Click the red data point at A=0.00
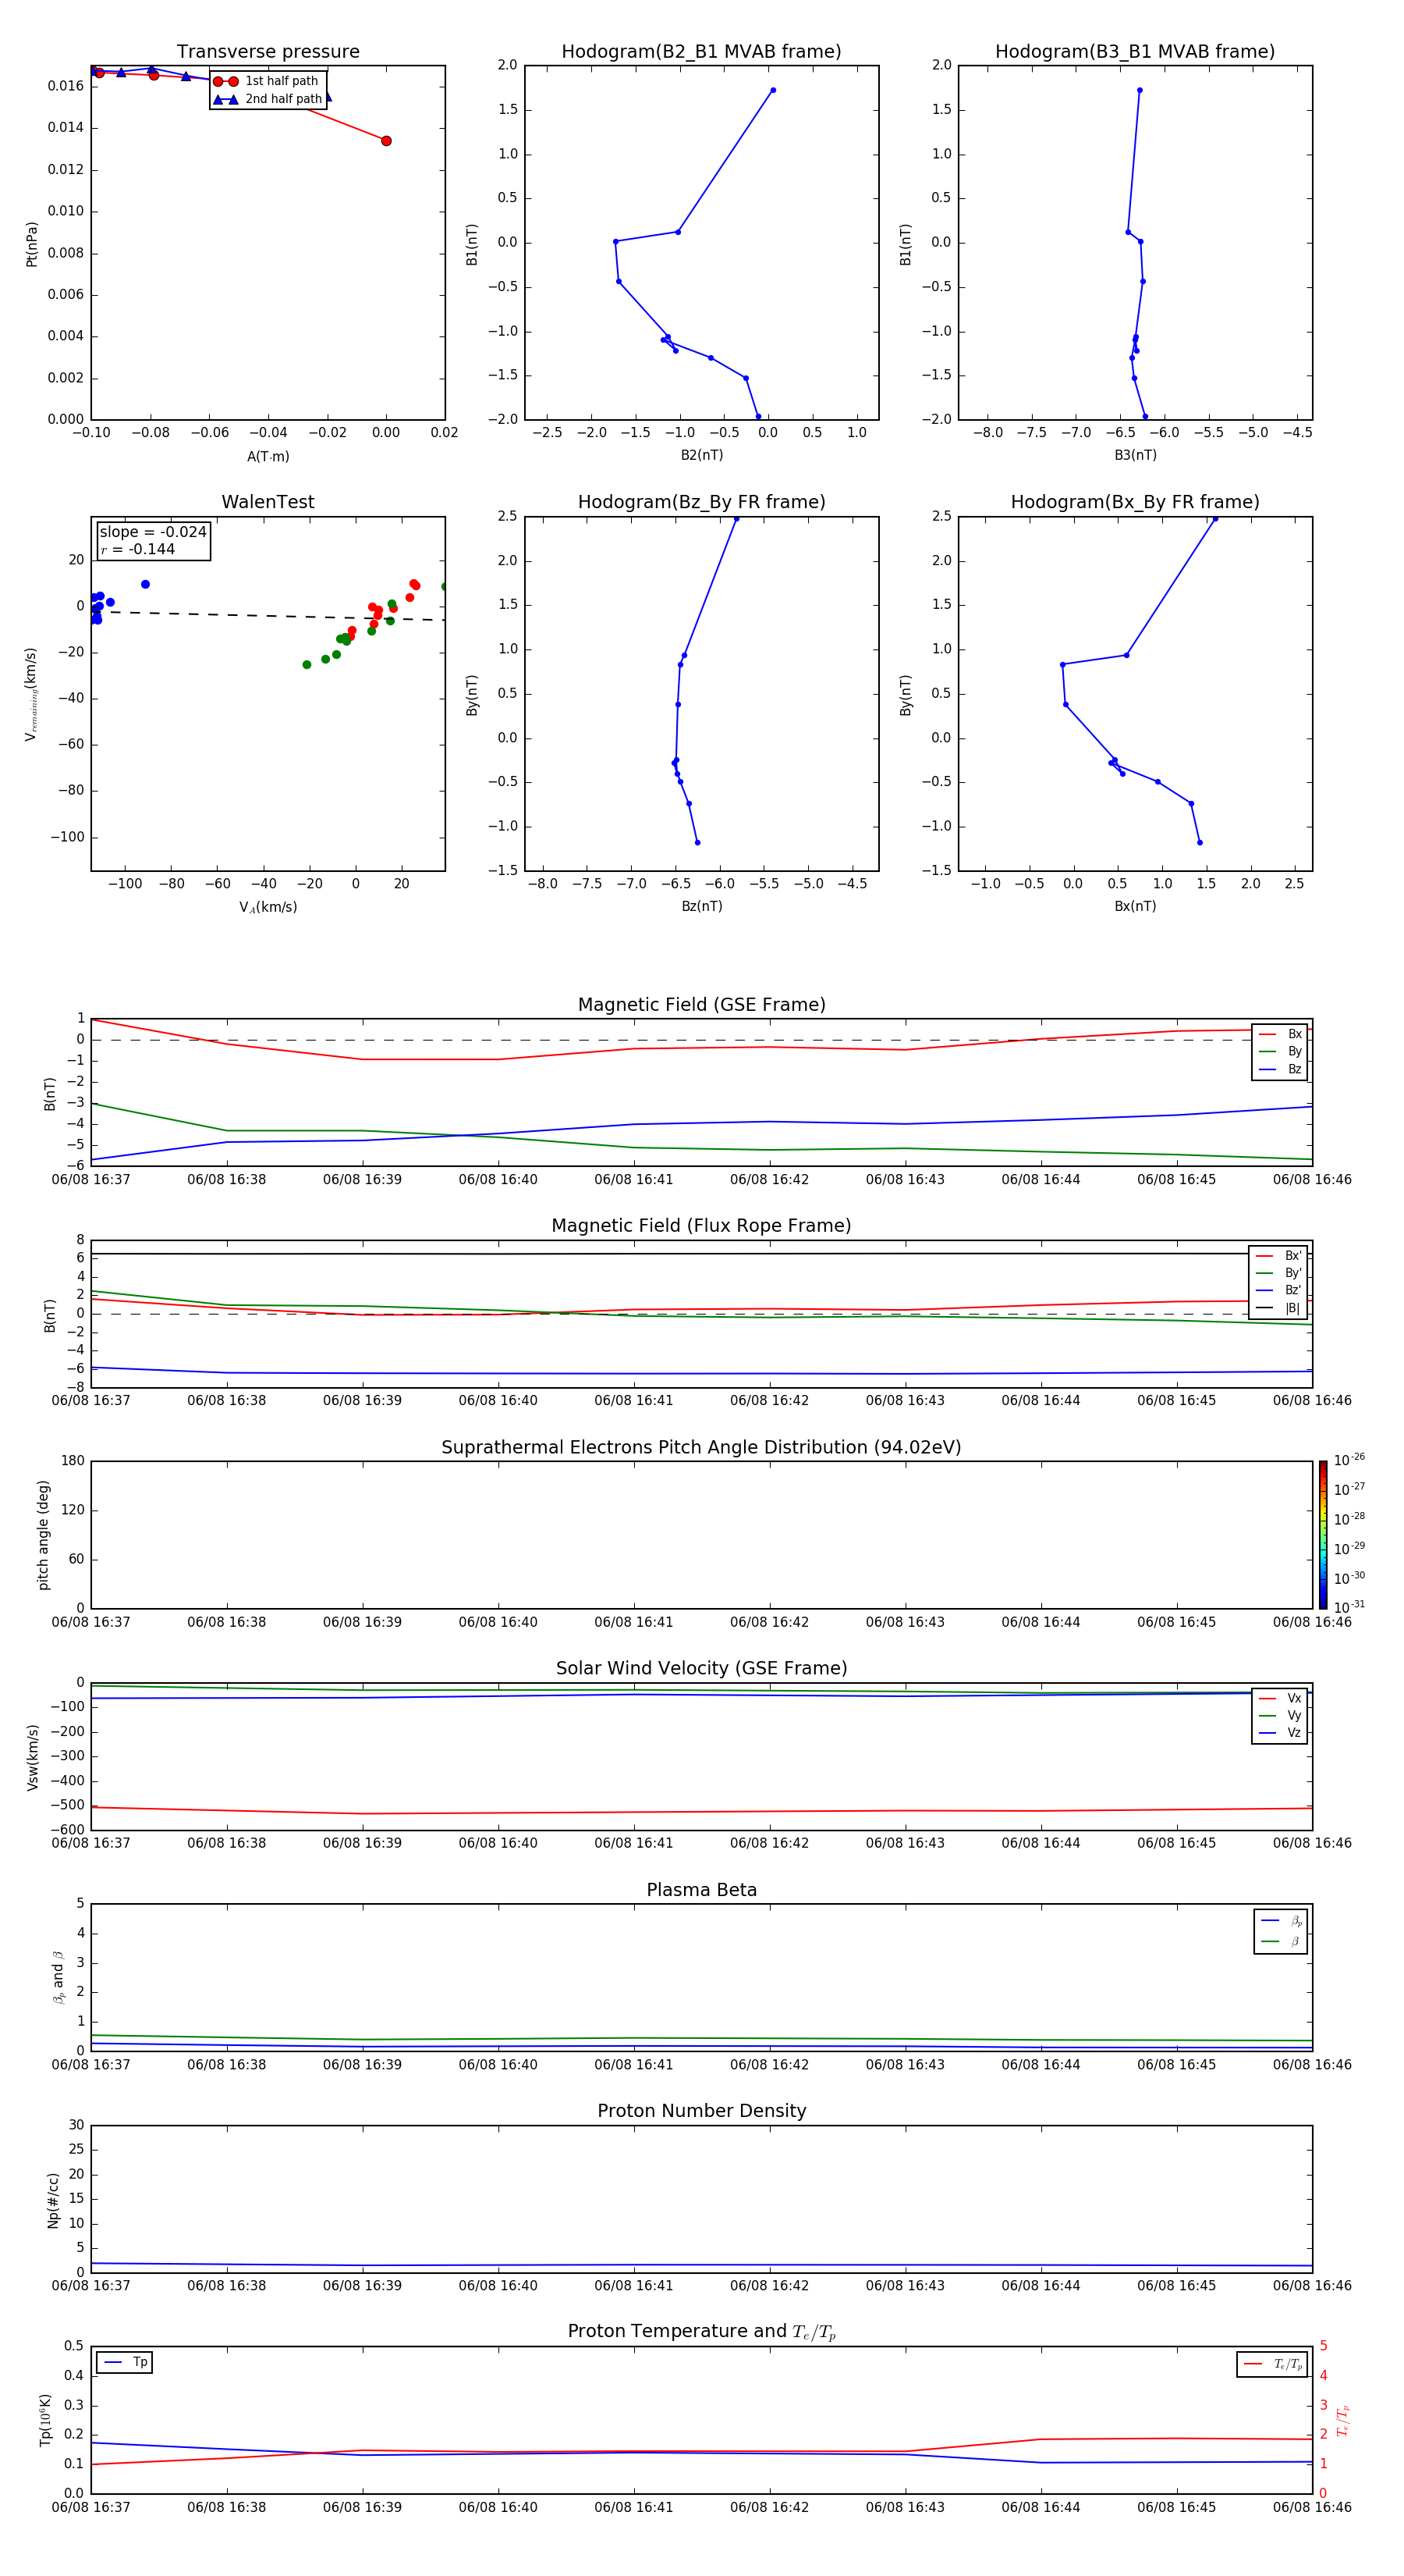This screenshot has height=2576, width=1404. 387,141
